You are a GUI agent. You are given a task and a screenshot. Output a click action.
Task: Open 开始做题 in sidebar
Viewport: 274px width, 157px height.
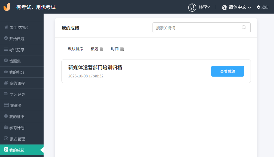point(22,39)
